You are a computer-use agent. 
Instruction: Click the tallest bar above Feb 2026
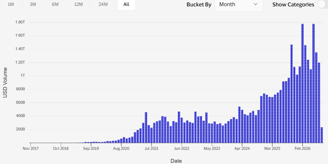[302, 83]
